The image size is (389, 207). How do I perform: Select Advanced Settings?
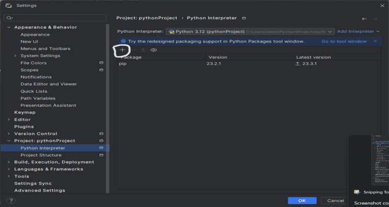coord(40,190)
